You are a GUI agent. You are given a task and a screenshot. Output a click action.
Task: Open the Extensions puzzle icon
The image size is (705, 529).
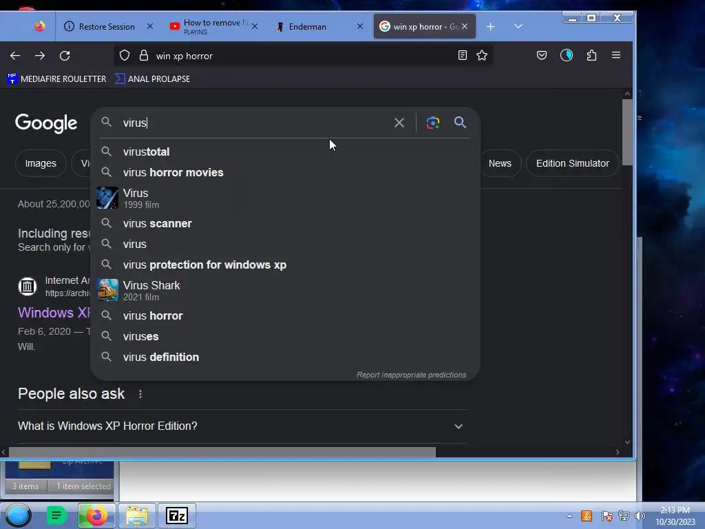click(x=591, y=55)
